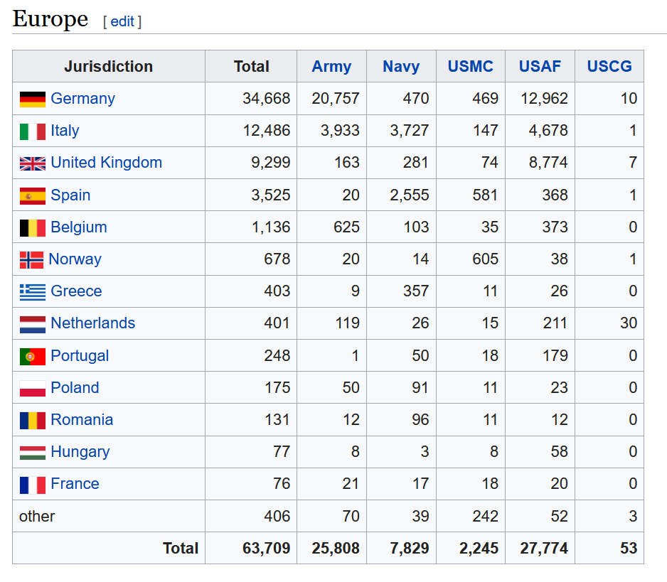The height and width of the screenshot is (582, 667).
Task: Click the Portugal flag icon
Action: click(x=32, y=356)
